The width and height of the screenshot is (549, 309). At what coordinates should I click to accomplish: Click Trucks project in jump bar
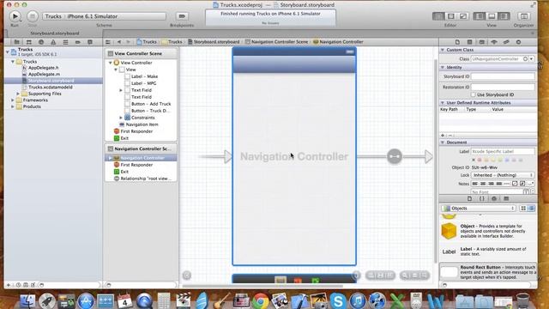[x=147, y=42]
